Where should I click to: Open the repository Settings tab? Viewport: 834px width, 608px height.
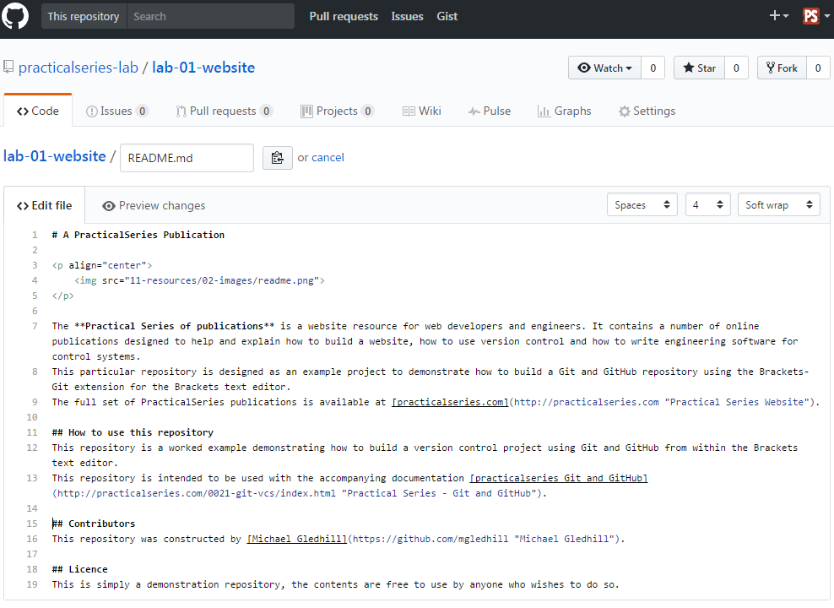[647, 111]
